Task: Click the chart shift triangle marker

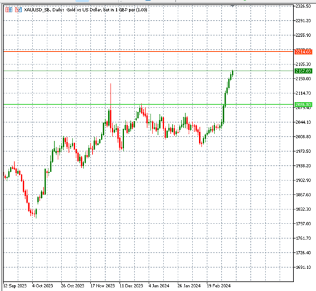Action: tap(232, 6)
